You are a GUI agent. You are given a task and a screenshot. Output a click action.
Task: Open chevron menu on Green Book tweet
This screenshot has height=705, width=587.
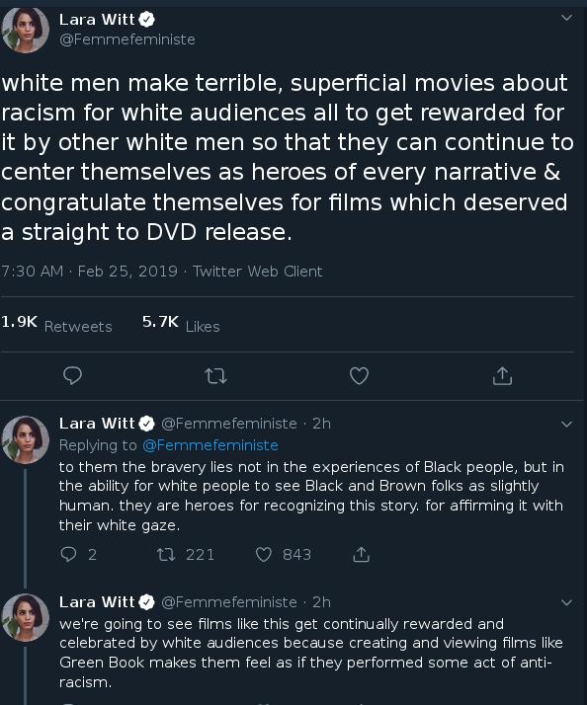567,602
